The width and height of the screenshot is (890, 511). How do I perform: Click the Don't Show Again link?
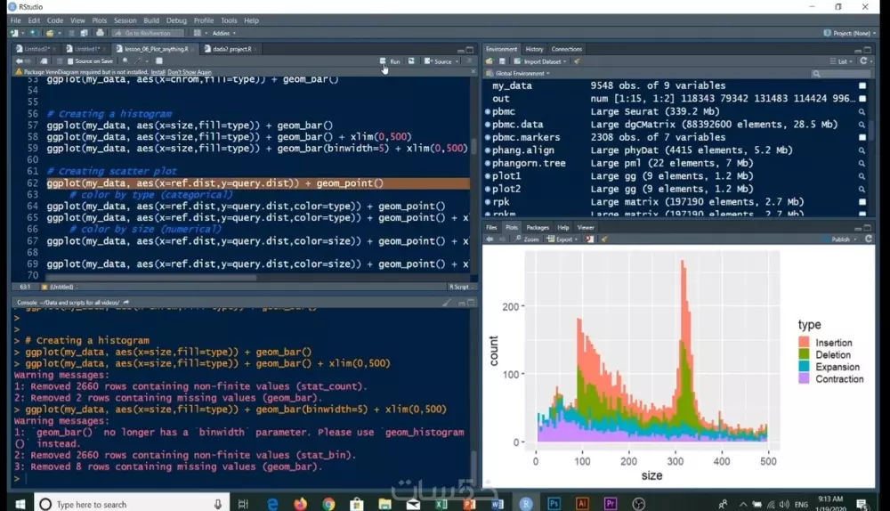[x=190, y=72]
